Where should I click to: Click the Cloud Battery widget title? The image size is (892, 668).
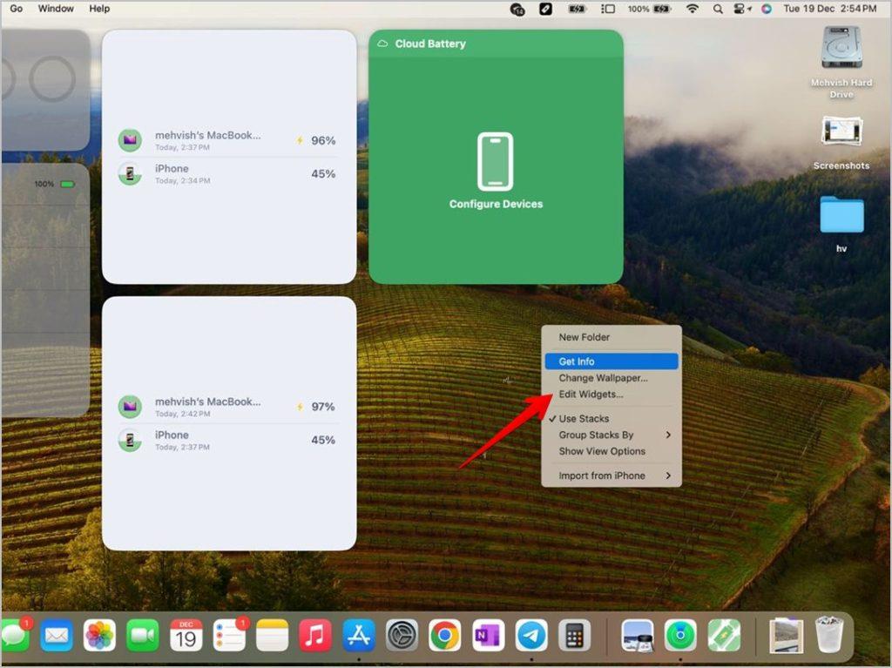coord(430,44)
